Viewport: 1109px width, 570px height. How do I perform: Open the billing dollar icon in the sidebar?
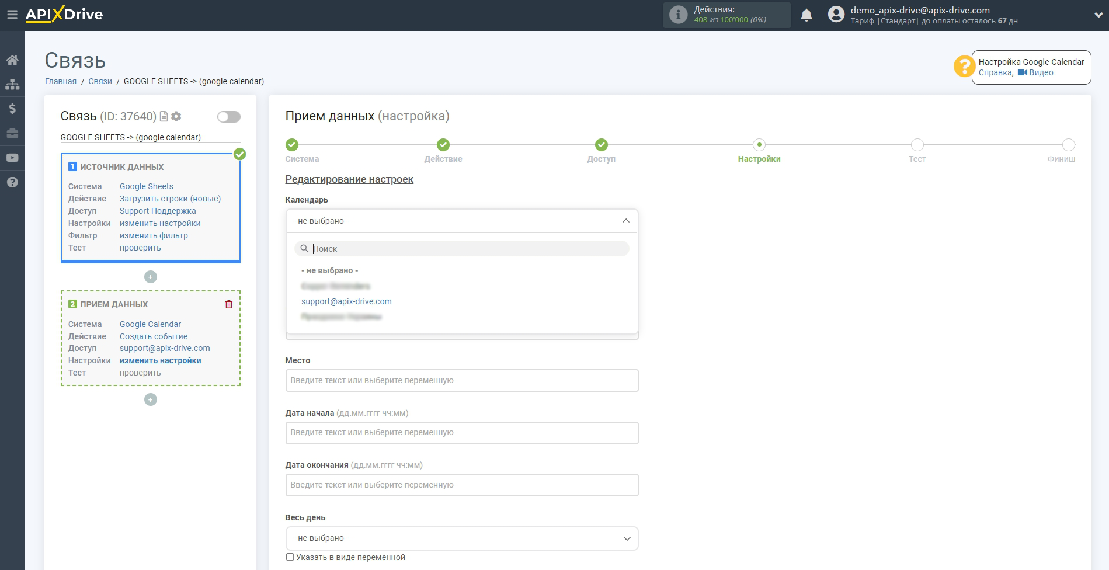pos(12,109)
